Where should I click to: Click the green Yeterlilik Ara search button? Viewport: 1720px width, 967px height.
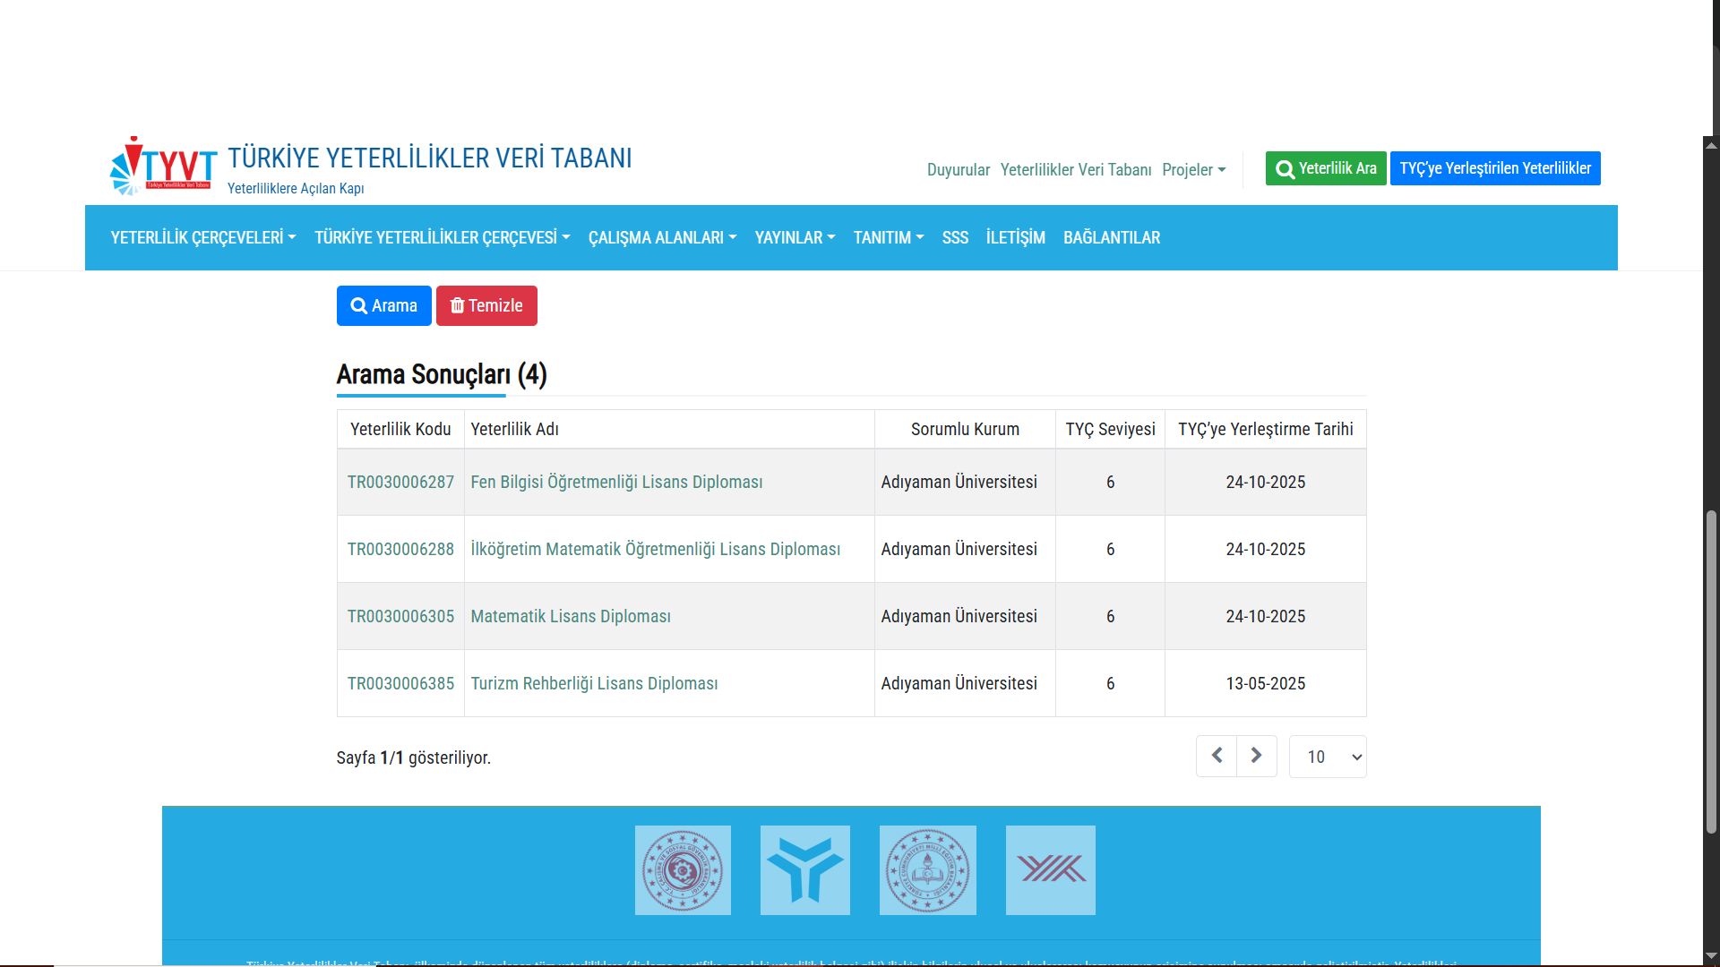(x=1325, y=168)
